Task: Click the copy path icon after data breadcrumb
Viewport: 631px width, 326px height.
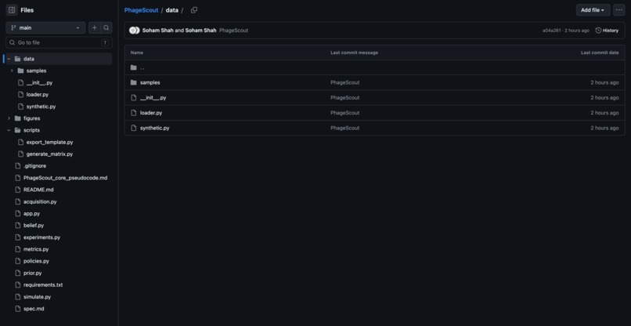Action: click(x=194, y=10)
